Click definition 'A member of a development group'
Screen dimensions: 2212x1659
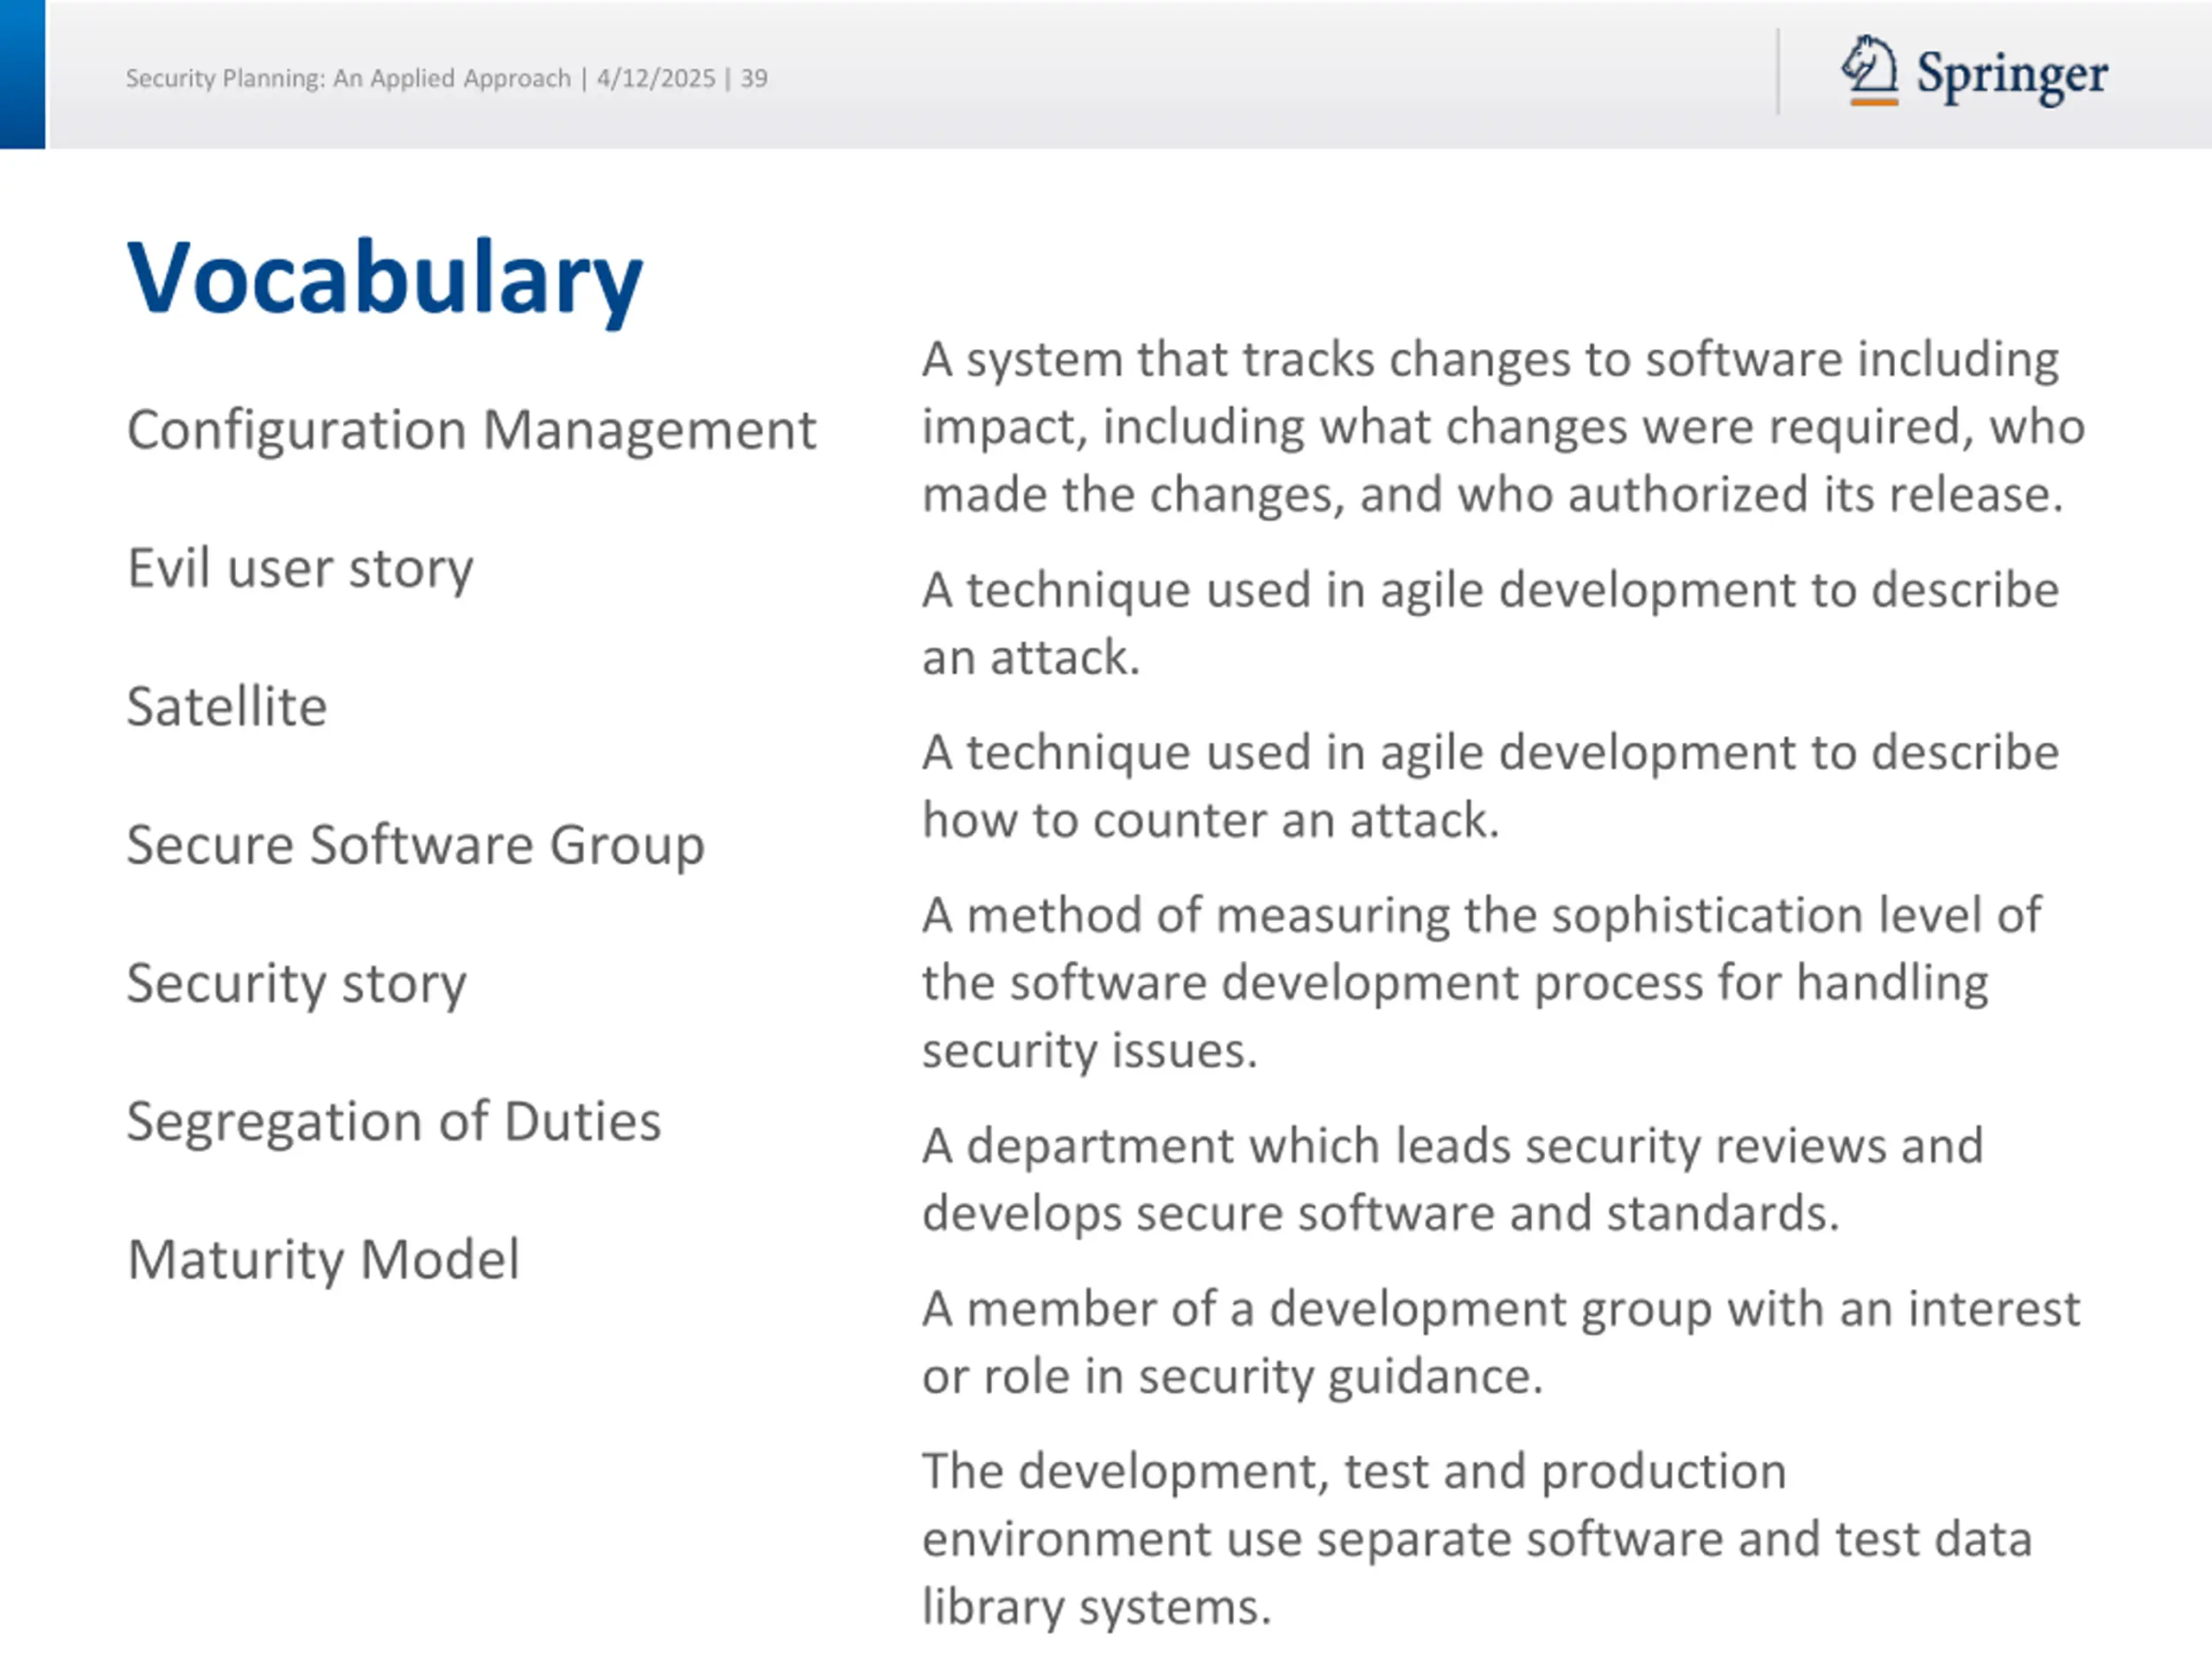[x=1500, y=1342]
